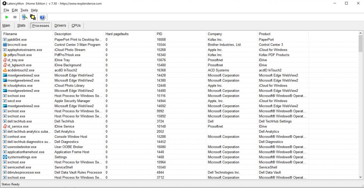Click the LatencyMon app icon in title bar

(4, 4)
